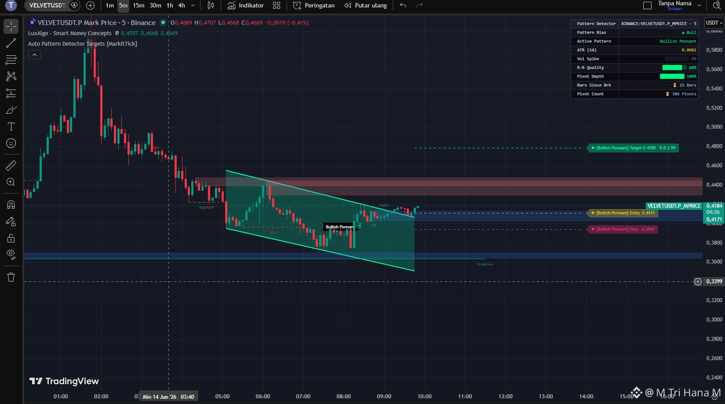Viewport: 725px width, 404px height.
Task: Toggle stay in drawing mode
Action: (11, 221)
